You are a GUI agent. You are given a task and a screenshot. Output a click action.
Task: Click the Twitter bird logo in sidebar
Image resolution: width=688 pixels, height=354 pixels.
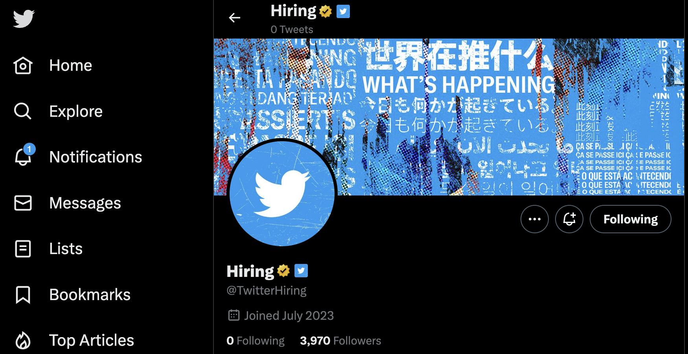(24, 18)
